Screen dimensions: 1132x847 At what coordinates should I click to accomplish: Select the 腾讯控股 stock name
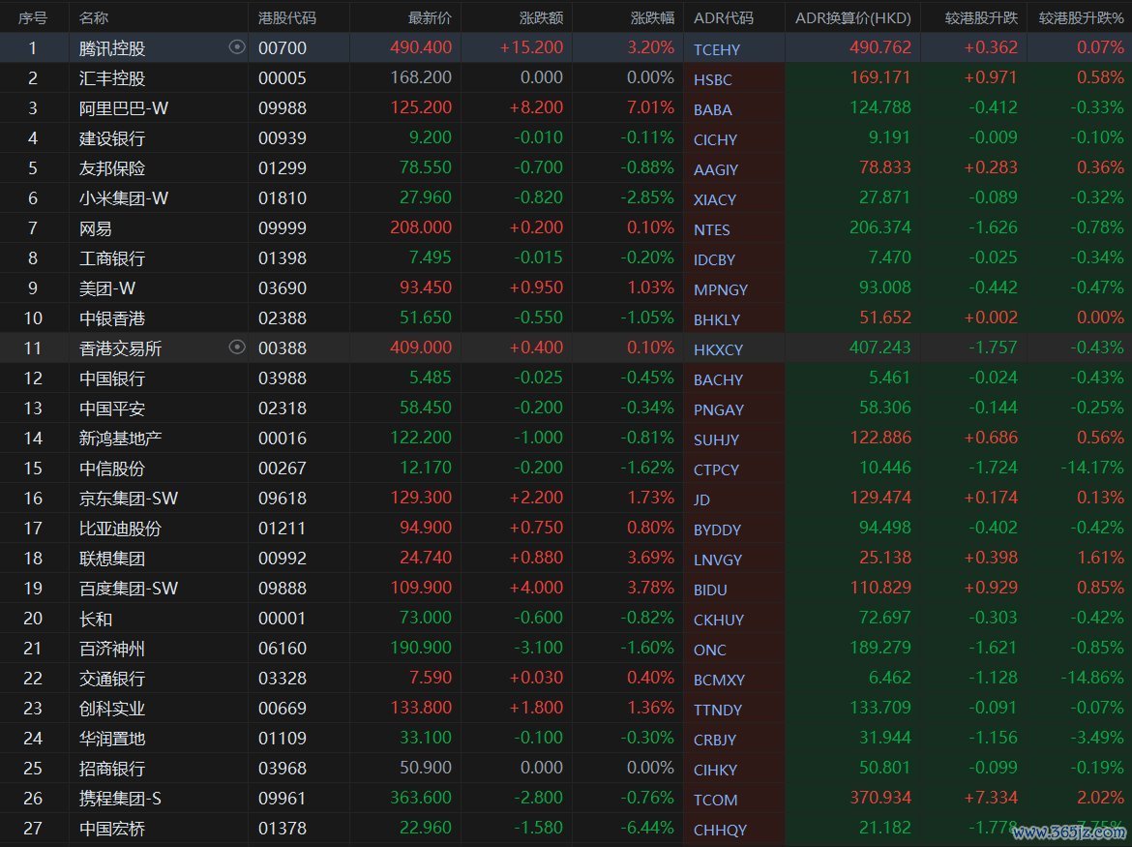(x=112, y=48)
